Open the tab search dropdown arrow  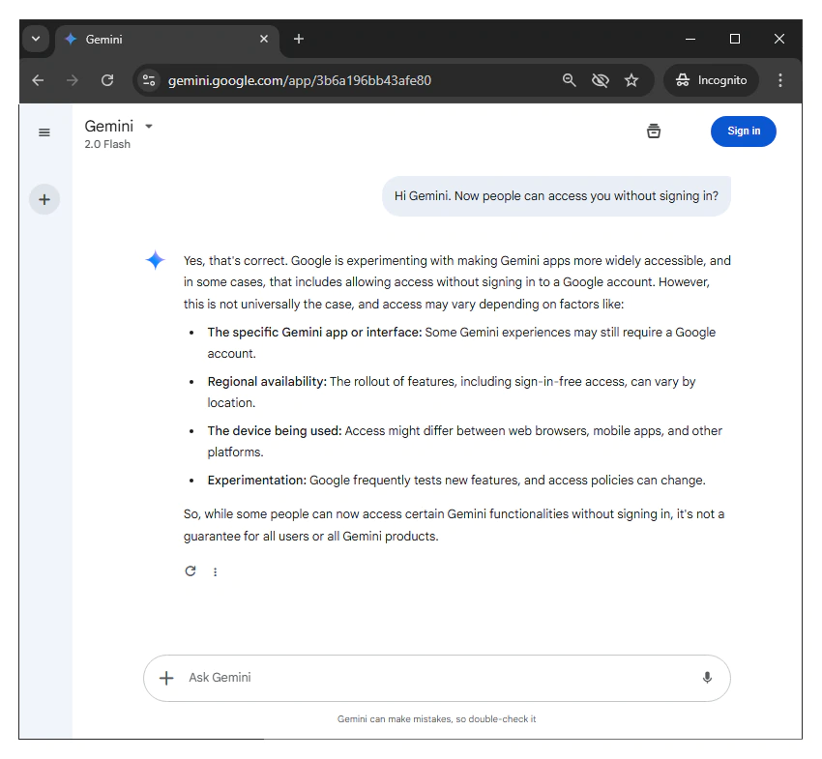click(36, 39)
